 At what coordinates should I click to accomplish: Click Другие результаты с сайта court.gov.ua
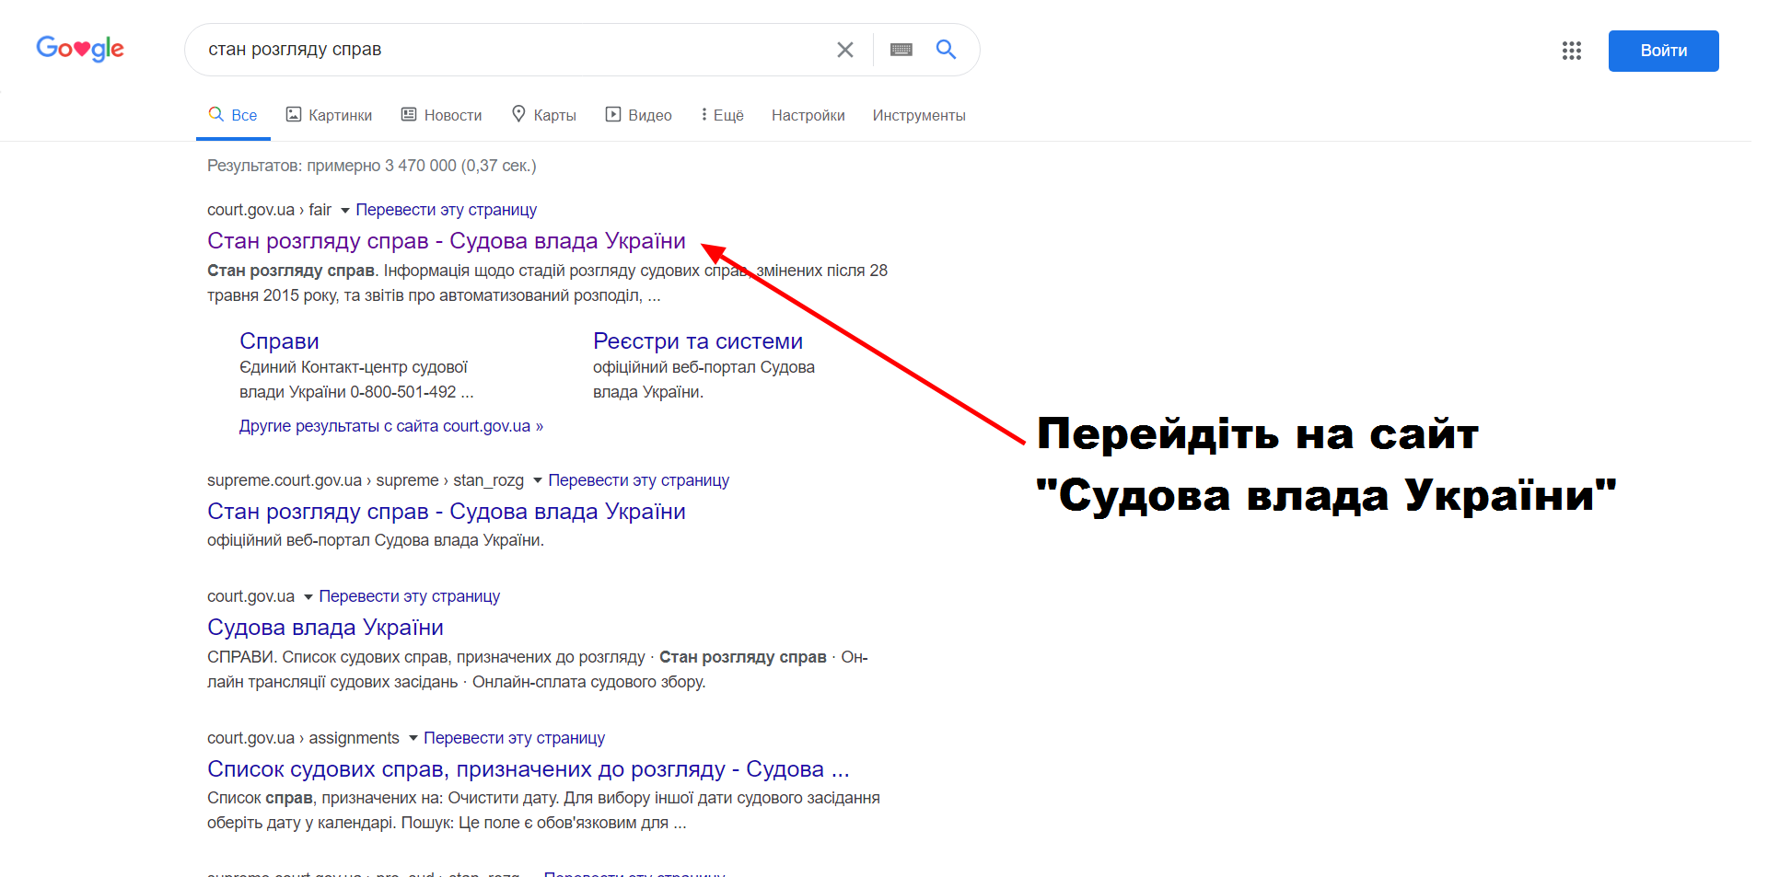point(390,426)
